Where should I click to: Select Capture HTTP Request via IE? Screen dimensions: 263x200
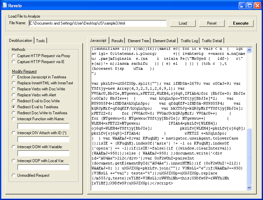(x=14, y=62)
